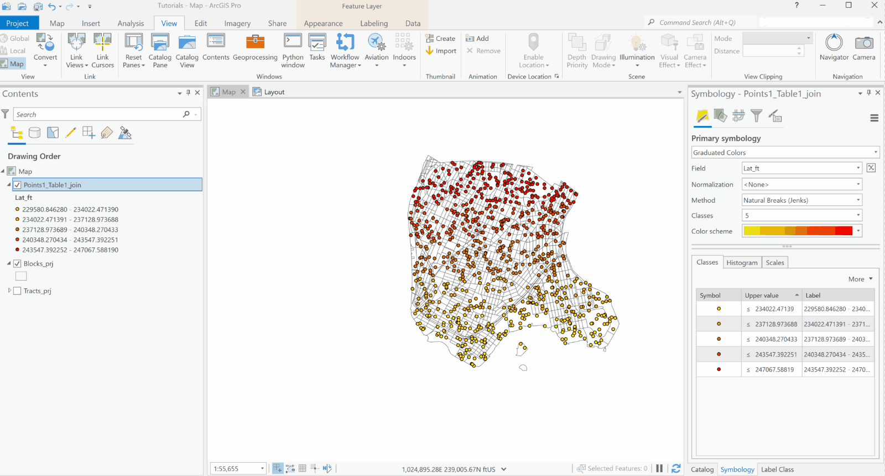Refresh the map view
The width and height of the screenshot is (885, 476).
point(676,468)
